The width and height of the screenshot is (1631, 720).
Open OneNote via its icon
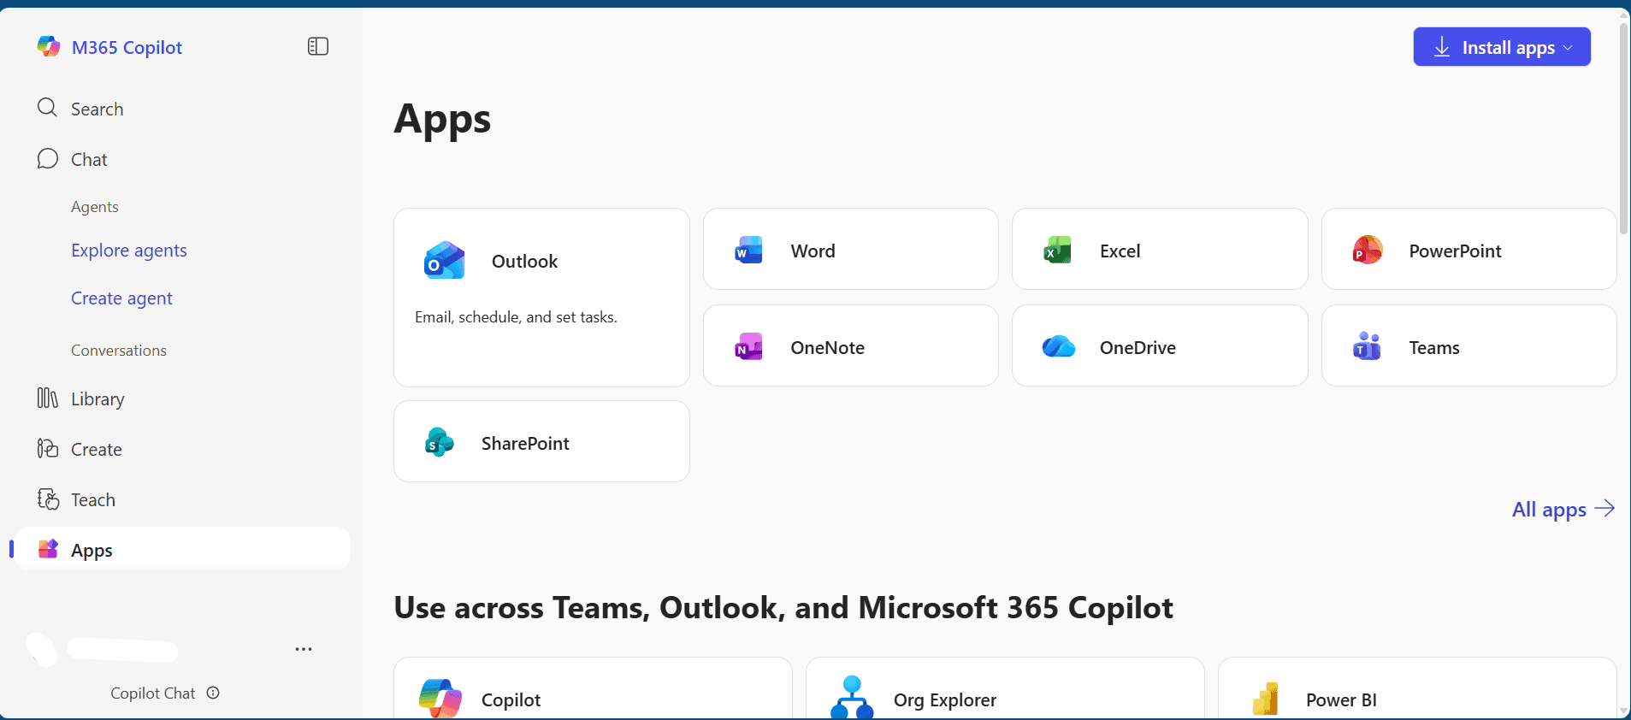coord(748,347)
